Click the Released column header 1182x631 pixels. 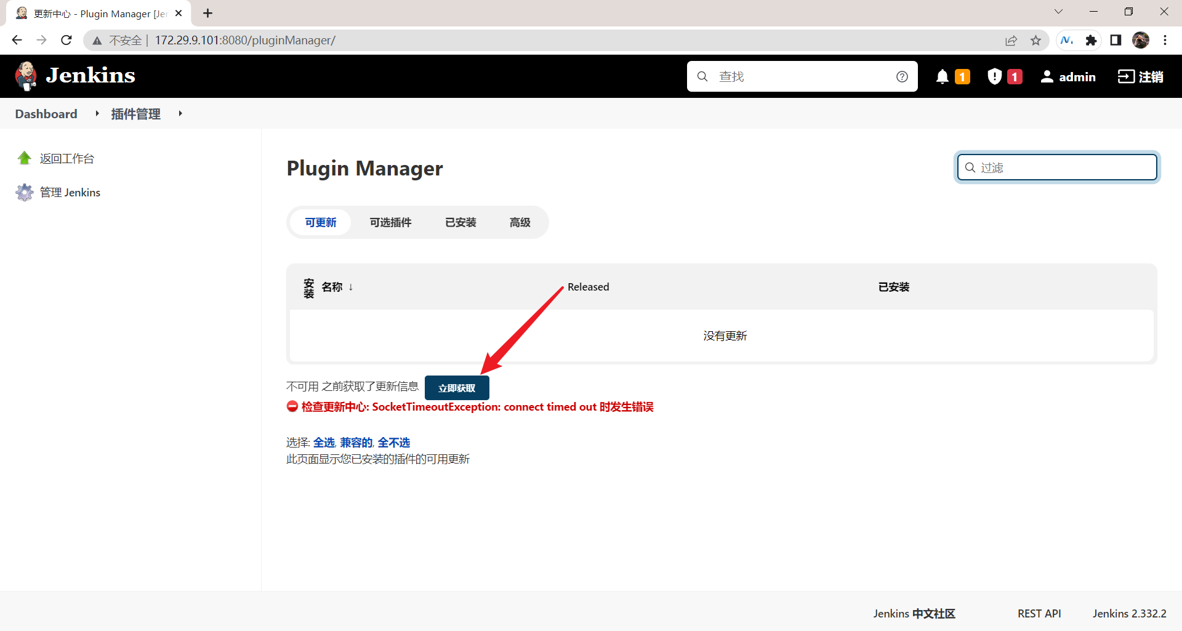click(x=588, y=287)
